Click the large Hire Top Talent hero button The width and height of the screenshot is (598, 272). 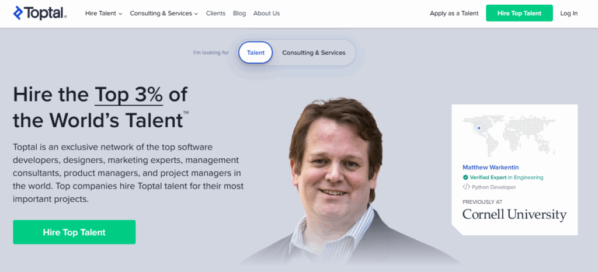click(74, 232)
